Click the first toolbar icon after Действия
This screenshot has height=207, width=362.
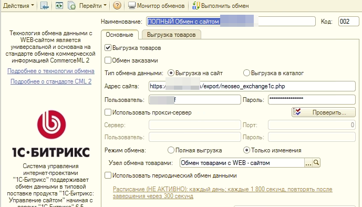point(44,6)
